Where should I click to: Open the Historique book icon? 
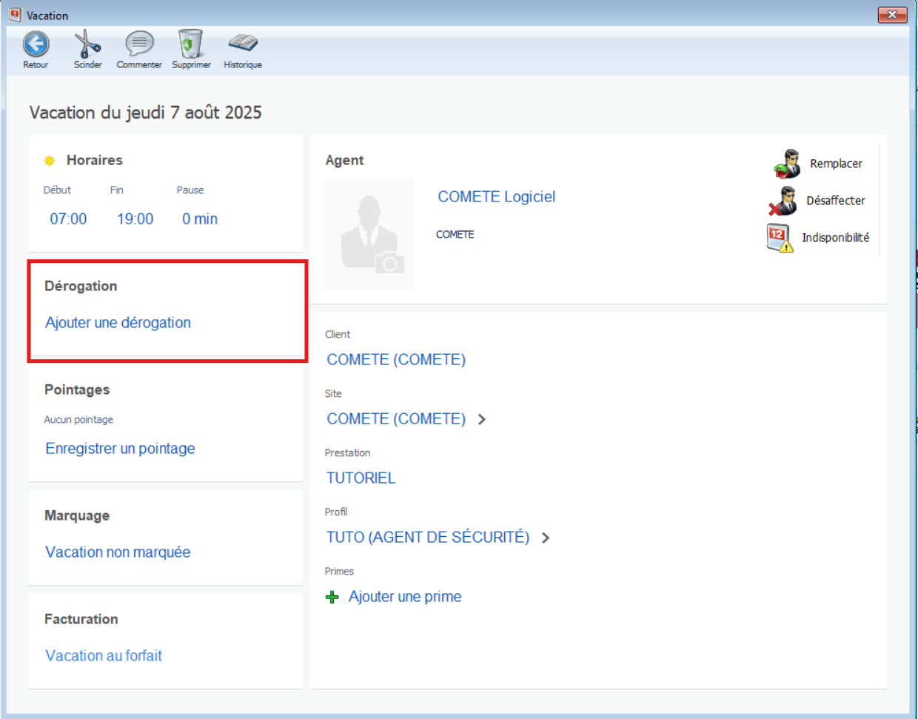click(243, 44)
